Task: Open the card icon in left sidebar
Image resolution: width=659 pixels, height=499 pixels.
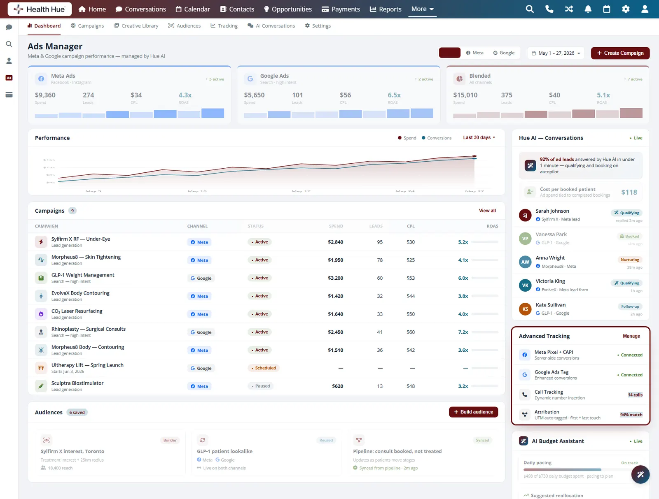Action: pyautogui.click(x=9, y=95)
